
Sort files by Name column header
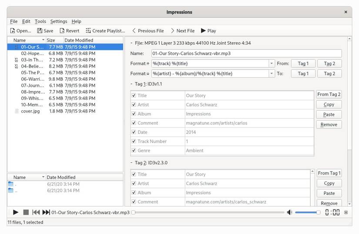coord(27,40)
